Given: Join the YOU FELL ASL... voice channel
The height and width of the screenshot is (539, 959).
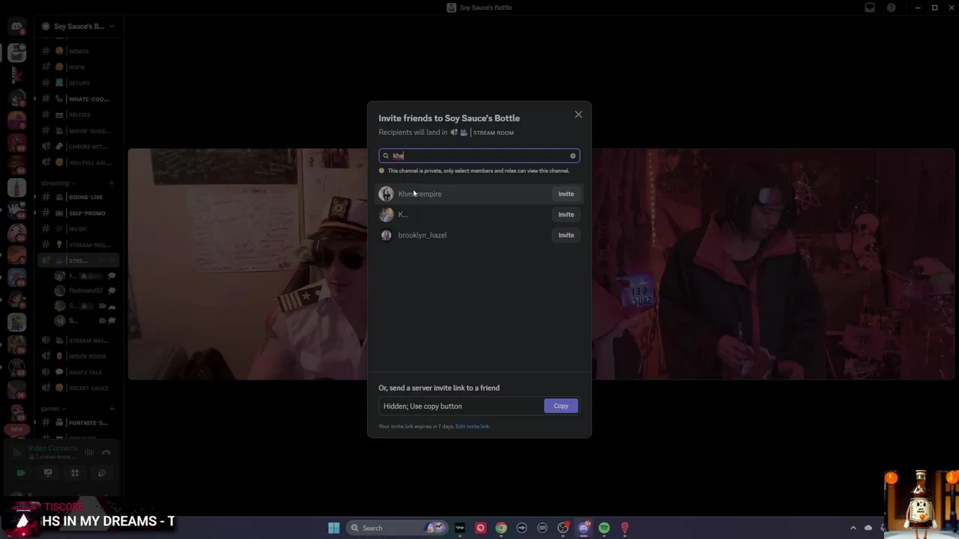Looking at the screenshot, I should click(78, 162).
